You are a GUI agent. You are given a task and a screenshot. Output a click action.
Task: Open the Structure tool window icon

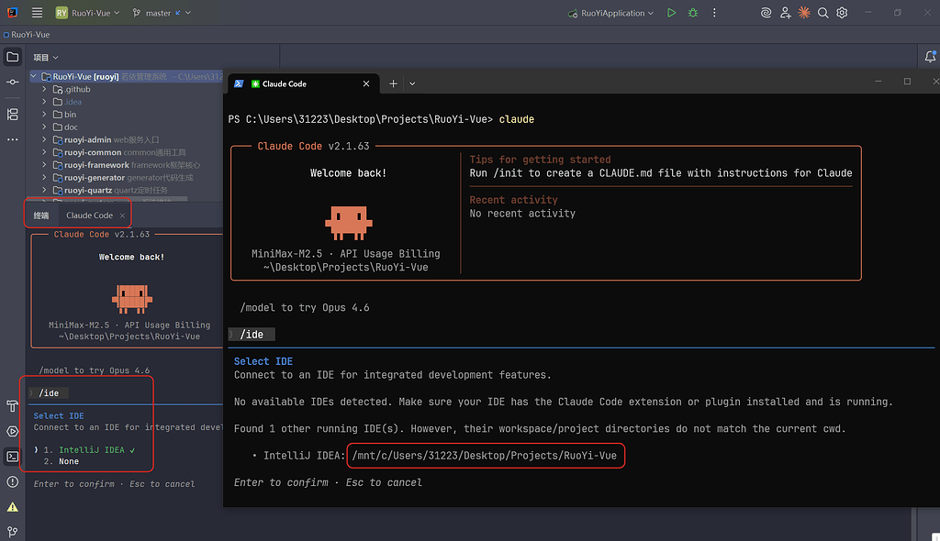[x=13, y=115]
